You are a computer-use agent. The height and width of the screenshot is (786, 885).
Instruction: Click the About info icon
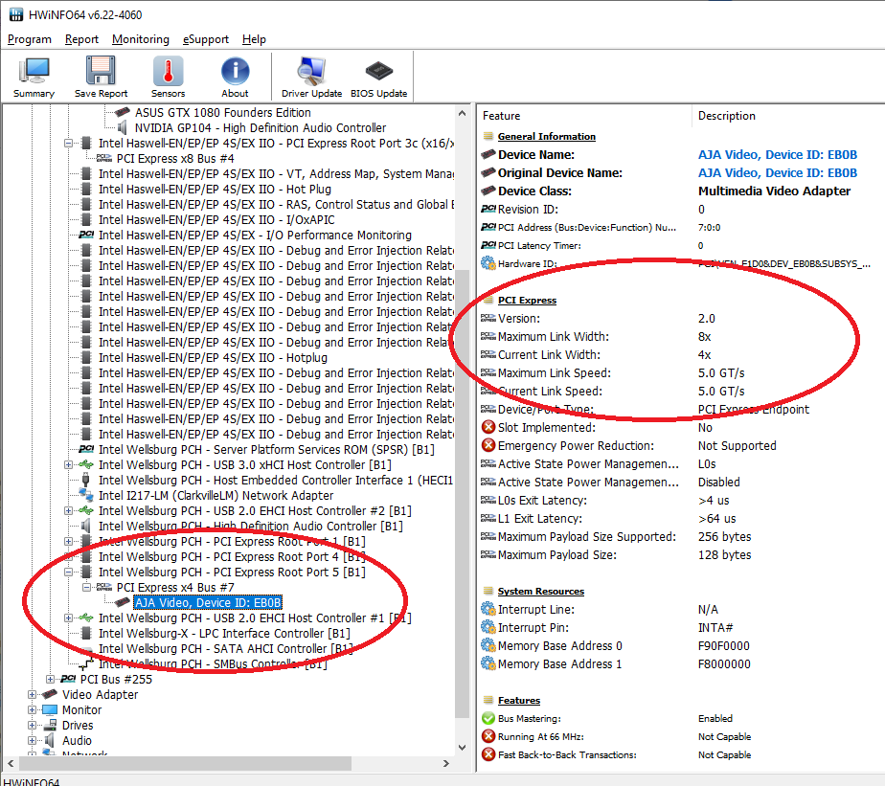[235, 77]
